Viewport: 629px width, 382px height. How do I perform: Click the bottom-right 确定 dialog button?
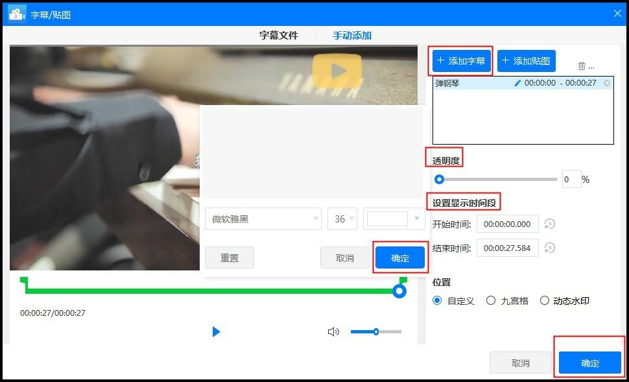[x=590, y=363]
